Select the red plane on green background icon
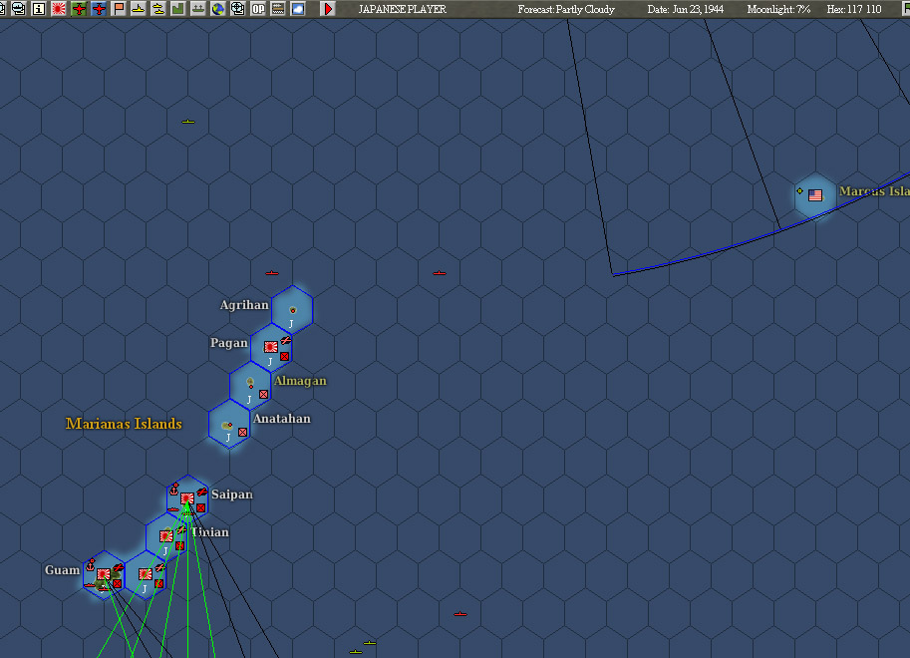Image resolution: width=910 pixels, height=658 pixels. coord(79,9)
